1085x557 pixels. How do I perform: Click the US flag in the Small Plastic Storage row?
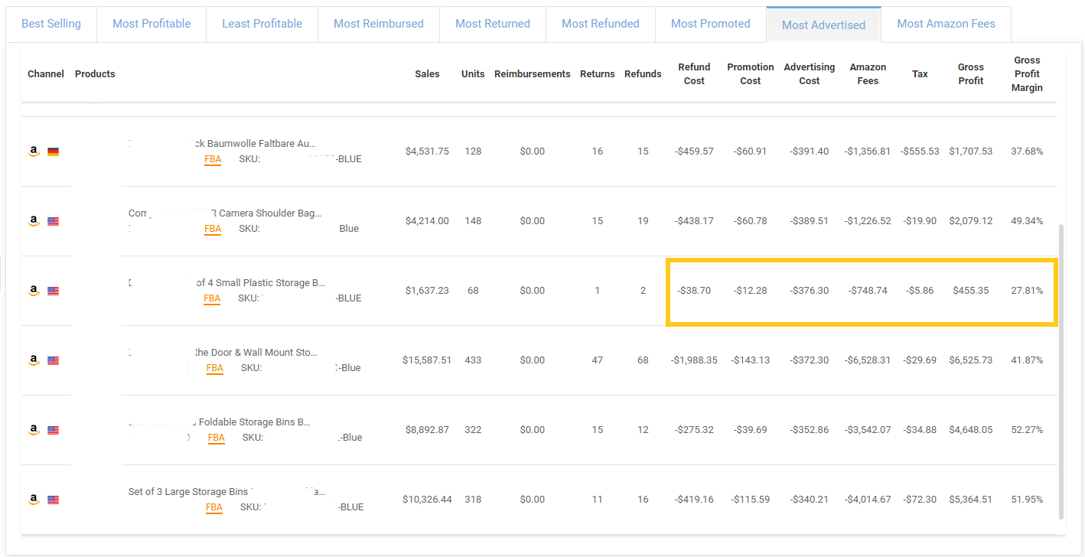(x=53, y=291)
